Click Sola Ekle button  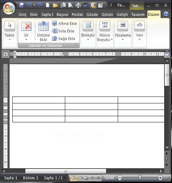(63, 31)
